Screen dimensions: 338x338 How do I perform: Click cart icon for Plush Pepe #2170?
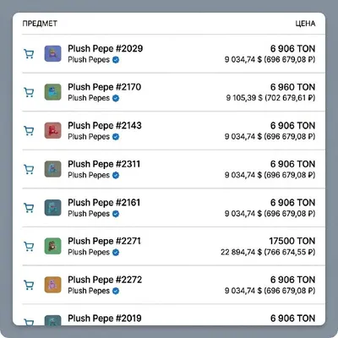point(29,92)
